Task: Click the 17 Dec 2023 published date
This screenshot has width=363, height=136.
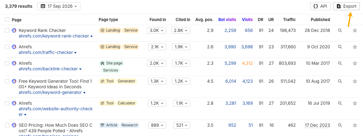Action: click(x=318, y=125)
